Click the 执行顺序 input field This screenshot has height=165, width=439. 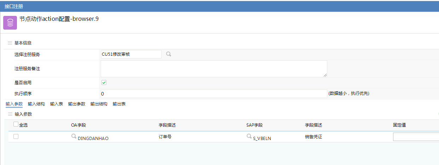(x=213, y=94)
